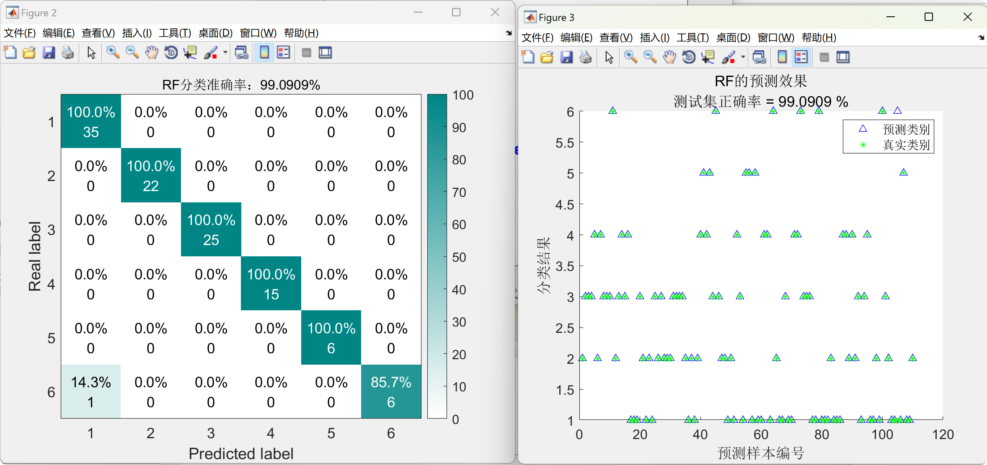This screenshot has width=987, height=465.
Task: Select Zoom In tool in Figure 2
Action: [113, 53]
